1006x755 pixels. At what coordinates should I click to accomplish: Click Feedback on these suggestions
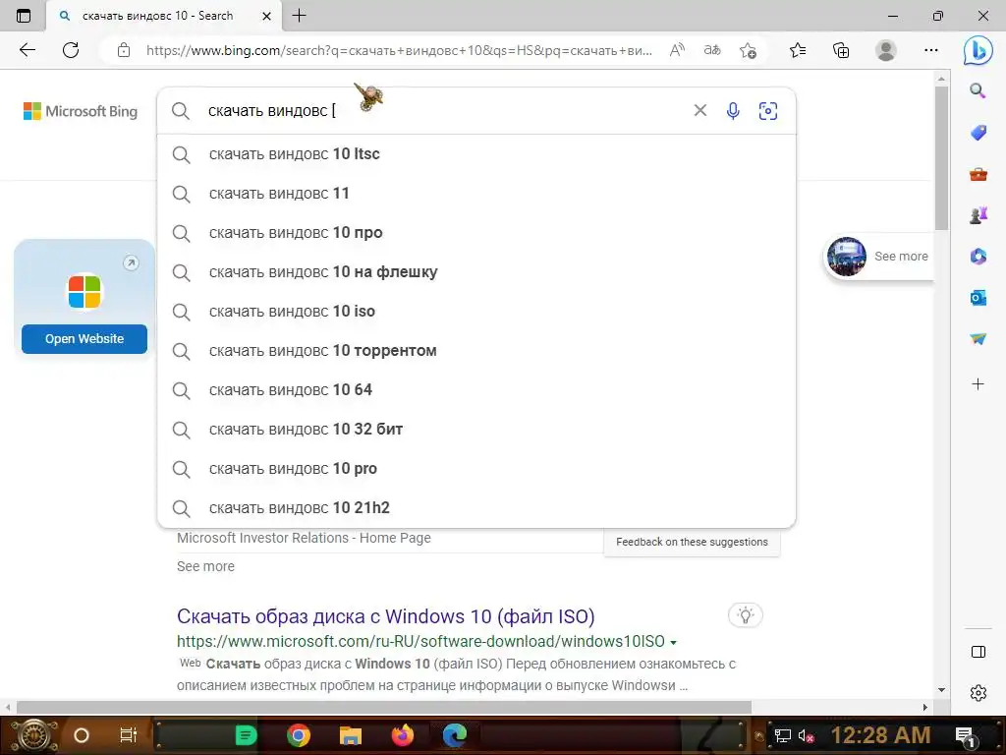692,542
